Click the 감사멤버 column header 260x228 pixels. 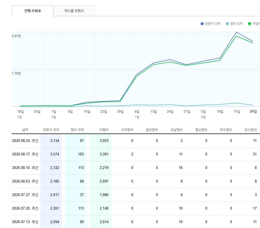pos(251,130)
